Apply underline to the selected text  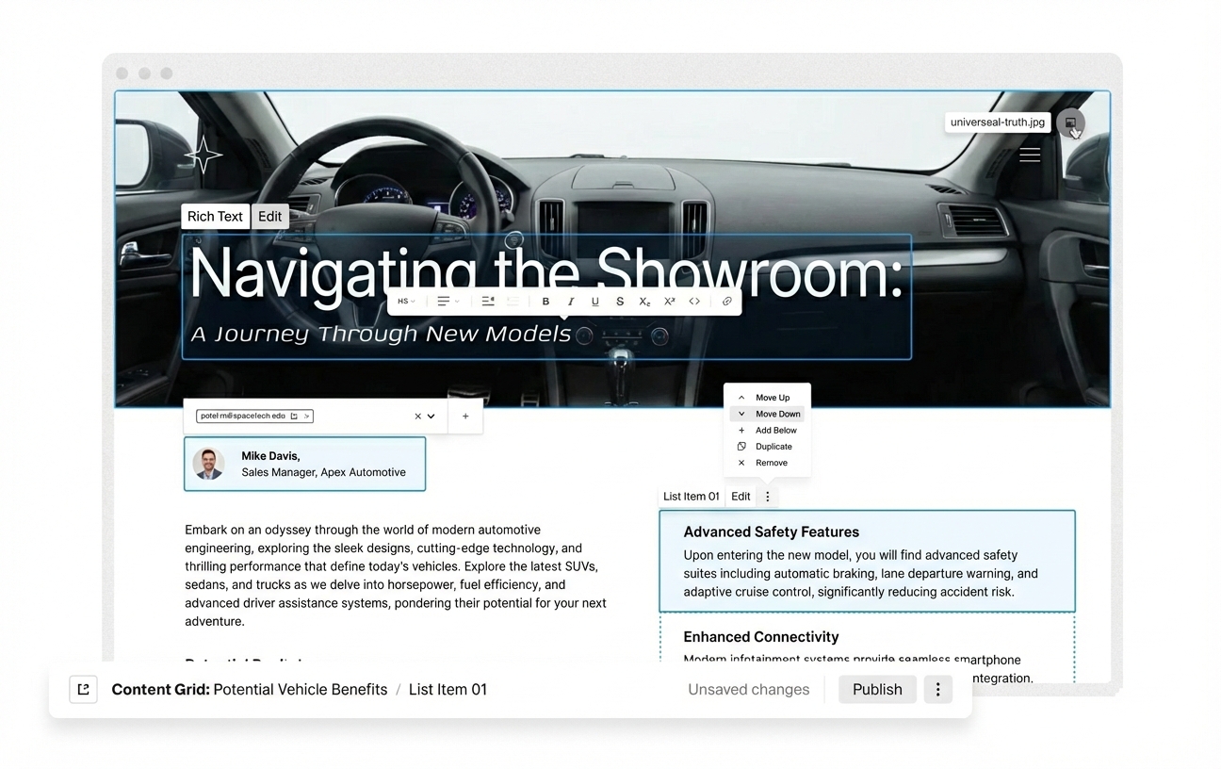(x=595, y=301)
